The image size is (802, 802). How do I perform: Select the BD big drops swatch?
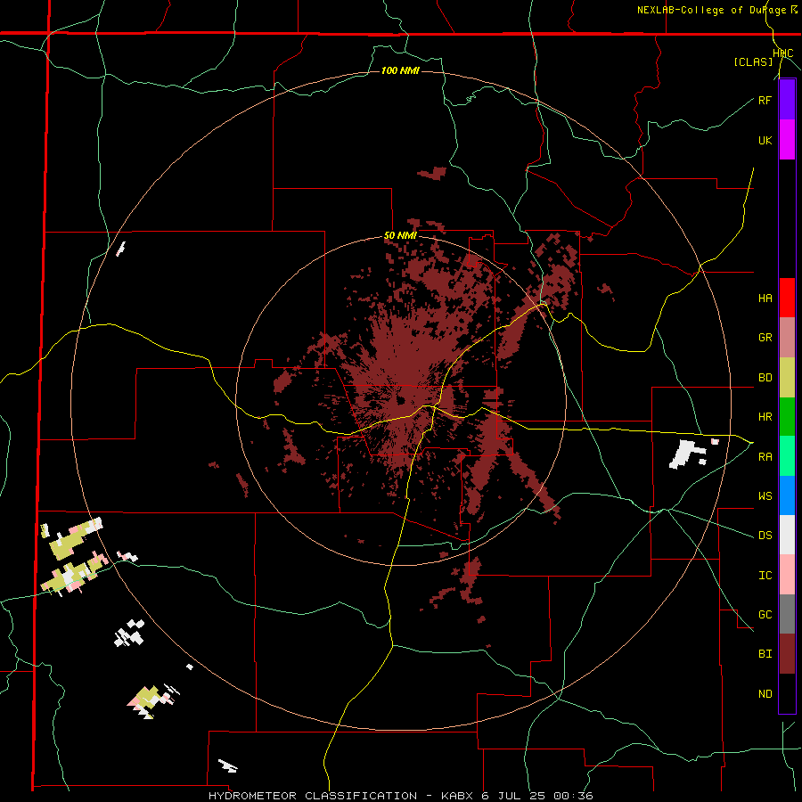coord(787,377)
